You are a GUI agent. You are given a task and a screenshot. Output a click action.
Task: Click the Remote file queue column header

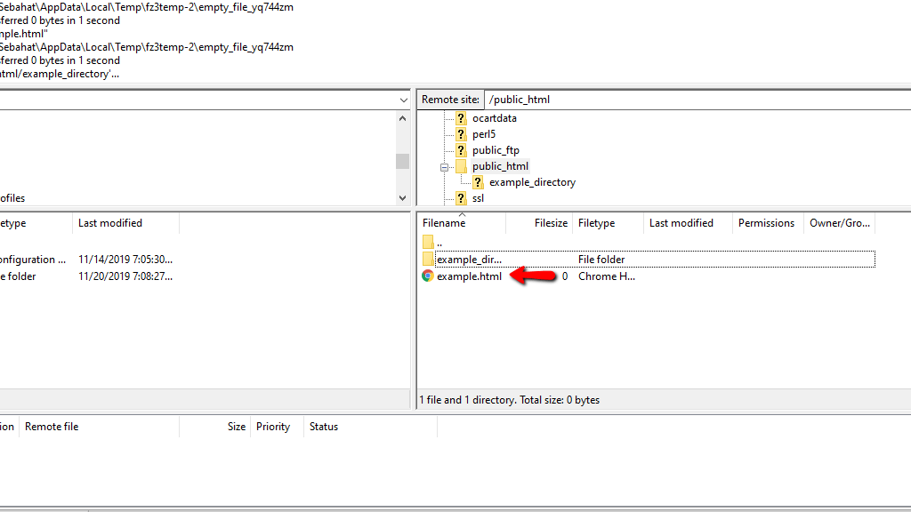pos(99,427)
